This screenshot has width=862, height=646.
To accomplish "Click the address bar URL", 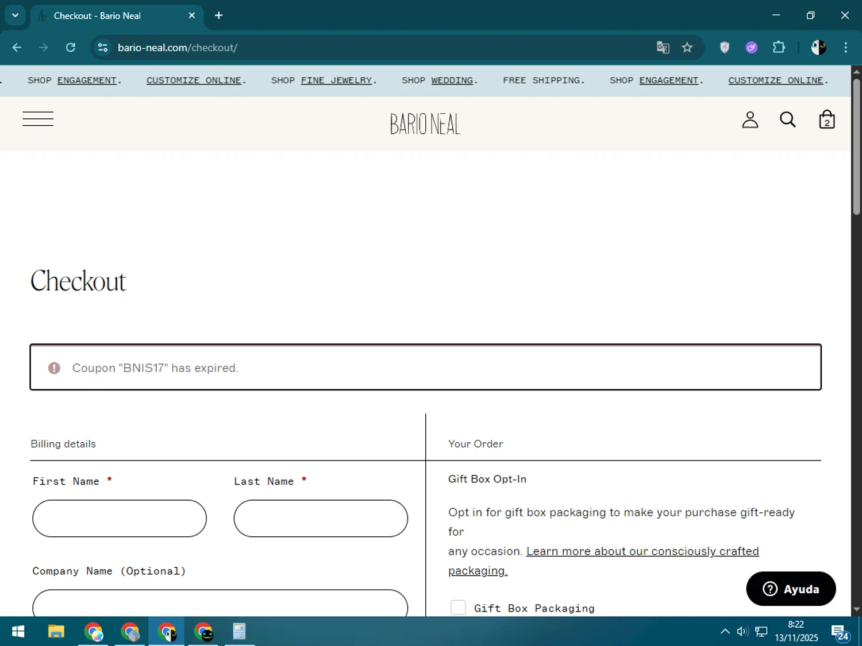I will click(178, 48).
